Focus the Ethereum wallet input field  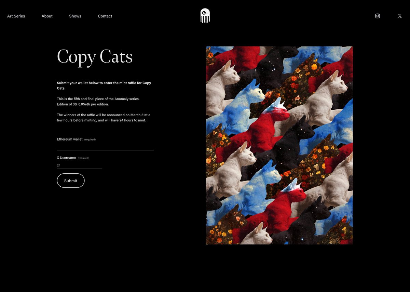click(105, 146)
